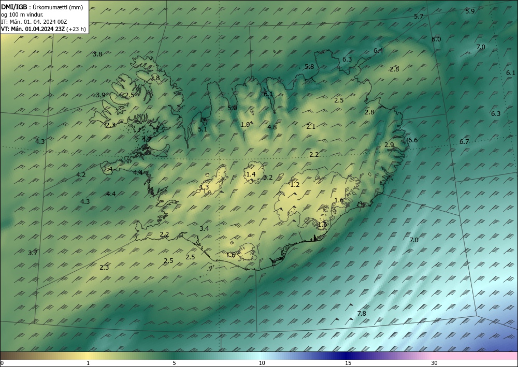
Task: Click the 15 tick label on the legend
Action: (x=348, y=363)
